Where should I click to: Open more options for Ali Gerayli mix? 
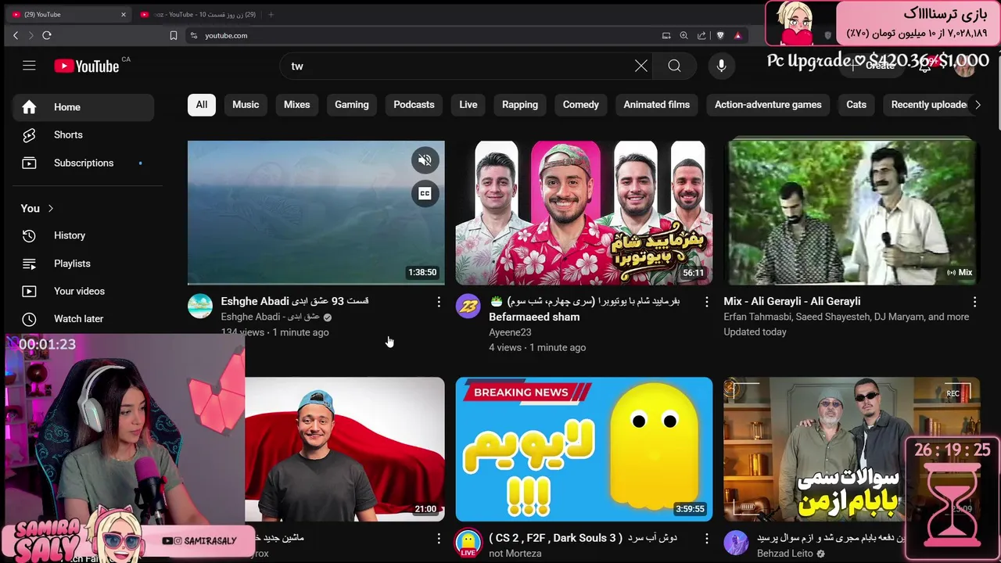click(x=974, y=302)
